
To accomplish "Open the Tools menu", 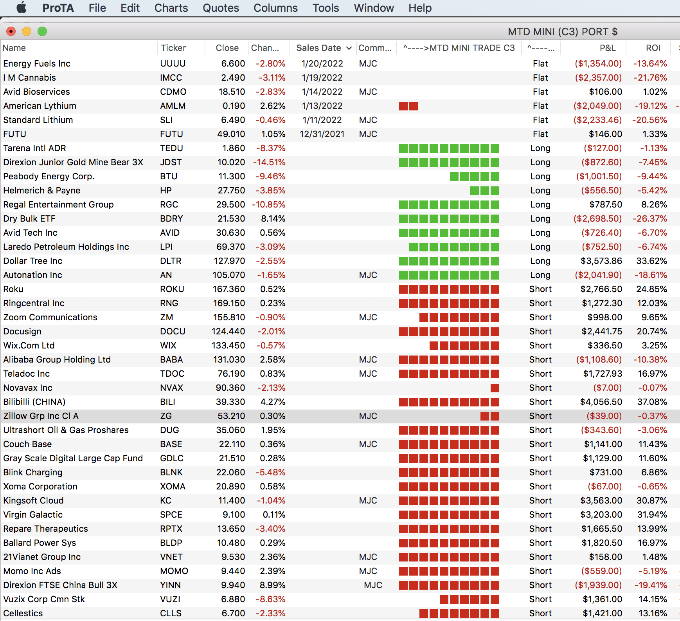I will [326, 8].
